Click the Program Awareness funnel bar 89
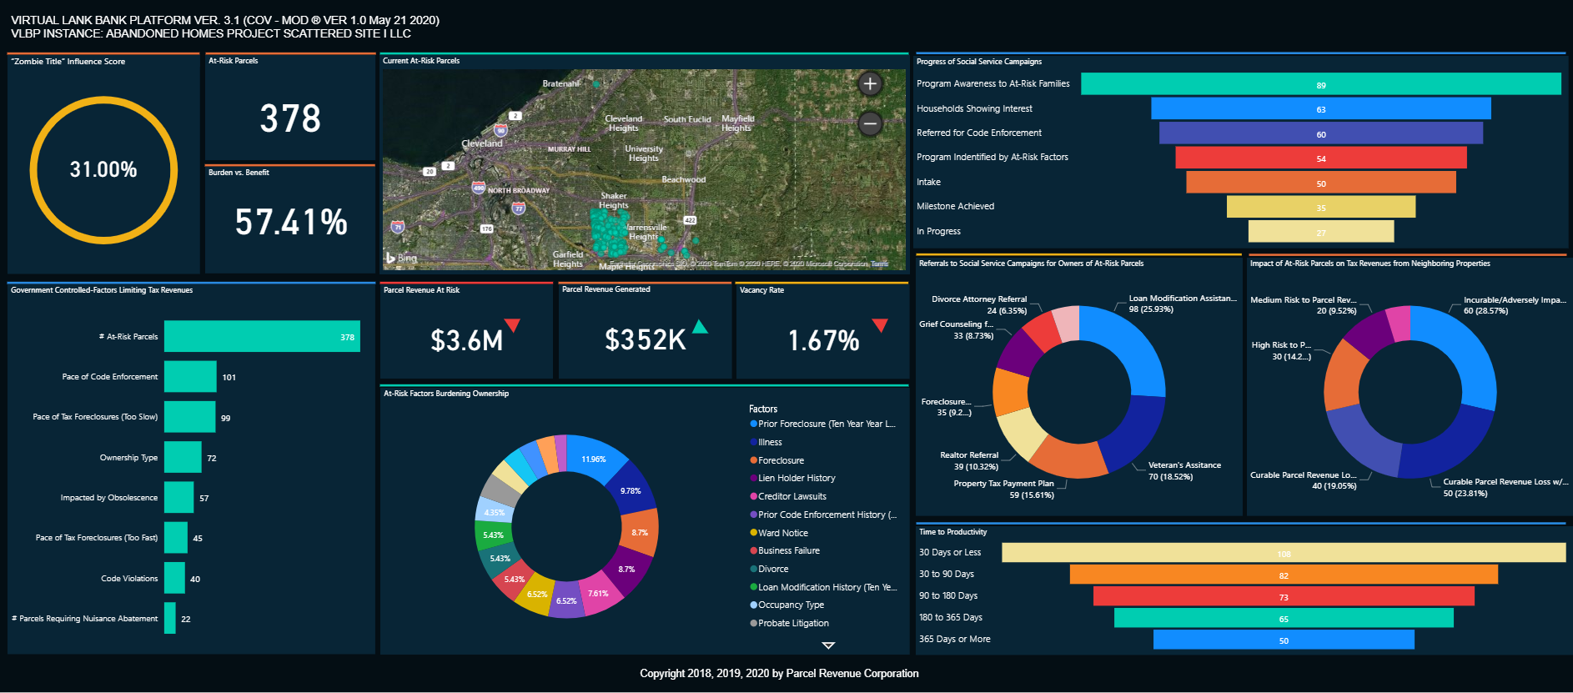The height and width of the screenshot is (693, 1573). tap(1321, 84)
